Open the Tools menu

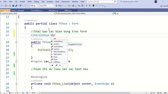point(57,2)
